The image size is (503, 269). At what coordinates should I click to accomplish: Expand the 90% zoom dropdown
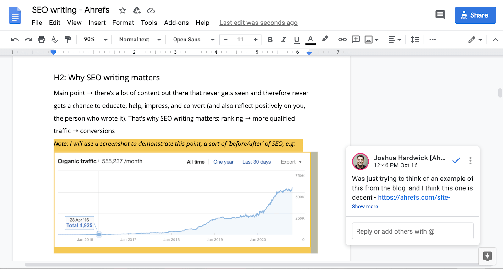pyautogui.click(x=96, y=40)
